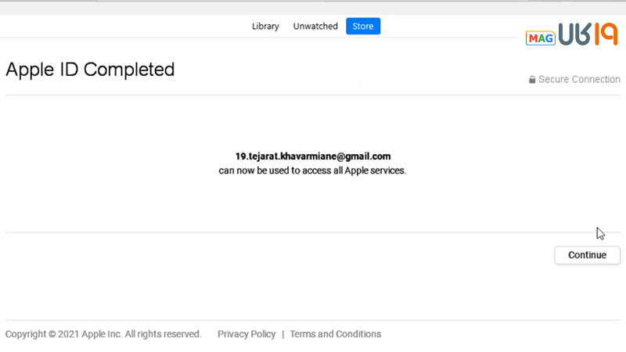
Task: Switch to the Unwatched tab
Action: pyautogui.click(x=315, y=27)
